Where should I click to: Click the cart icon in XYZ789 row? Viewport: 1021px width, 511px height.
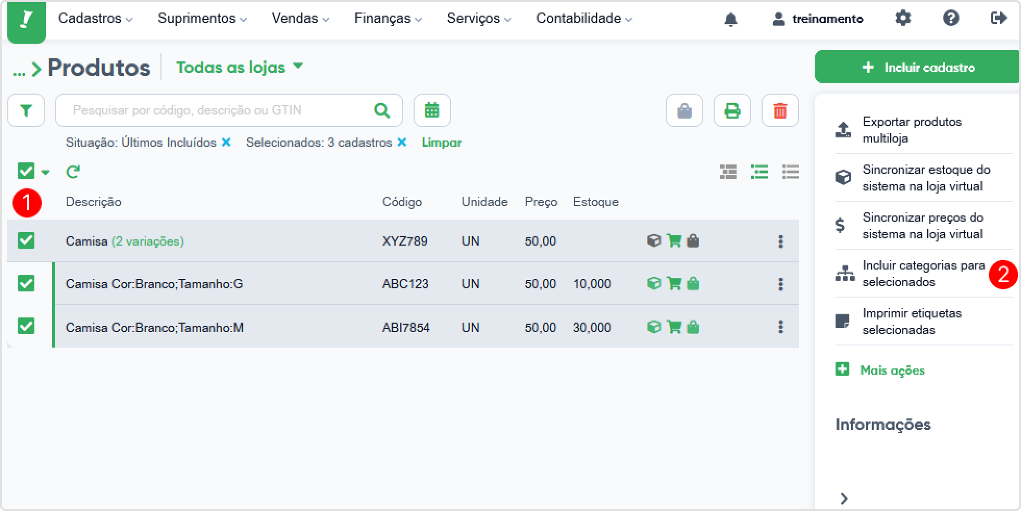[x=674, y=240]
